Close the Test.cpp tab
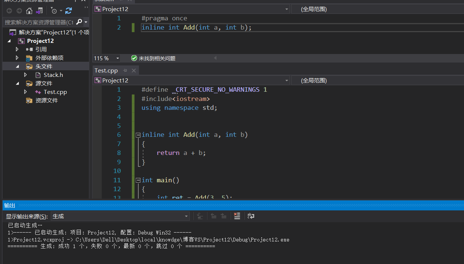464x264 pixels. pos(134,70)
